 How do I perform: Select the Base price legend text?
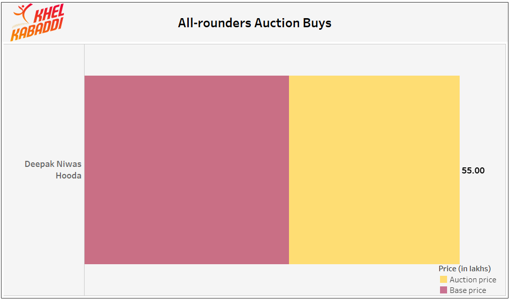click(468, 290)
